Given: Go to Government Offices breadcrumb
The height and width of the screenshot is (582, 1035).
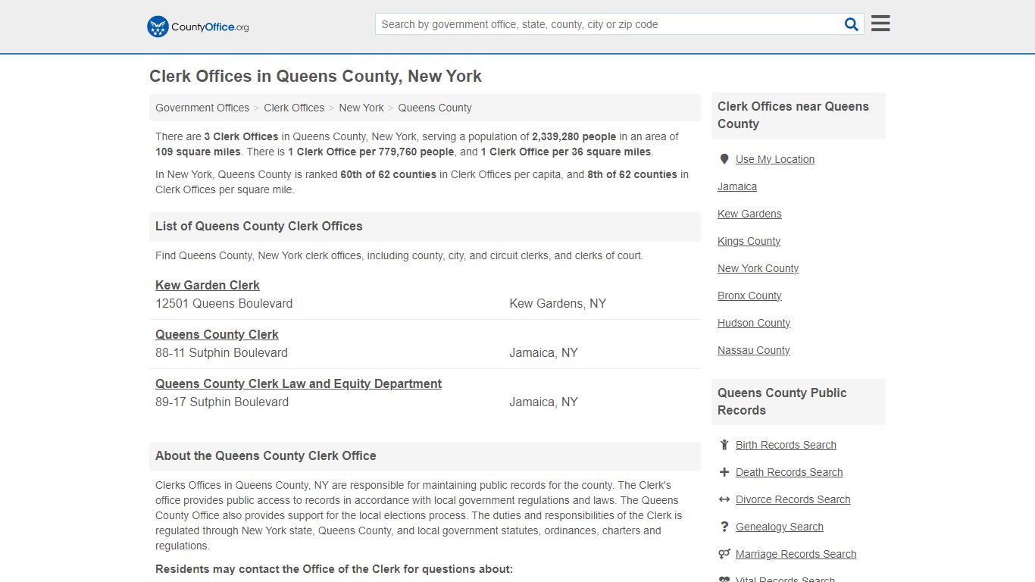Looking at the screenshot, I should click(x=202, y=108).
